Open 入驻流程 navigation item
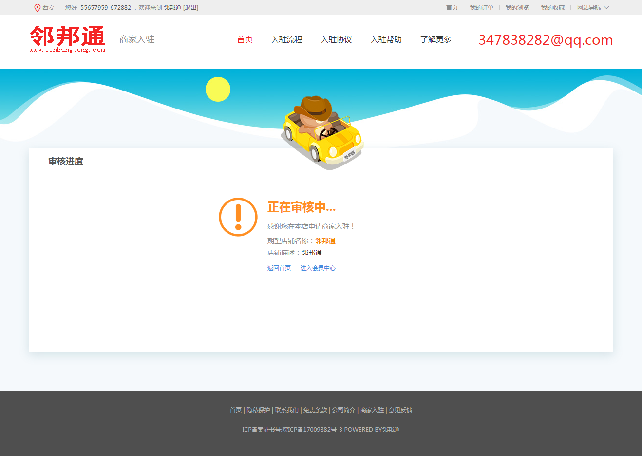This screenshot has width=642, height=456. 286,40
